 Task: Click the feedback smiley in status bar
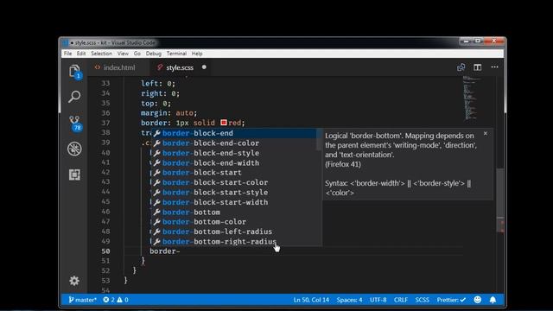point(478,300)
